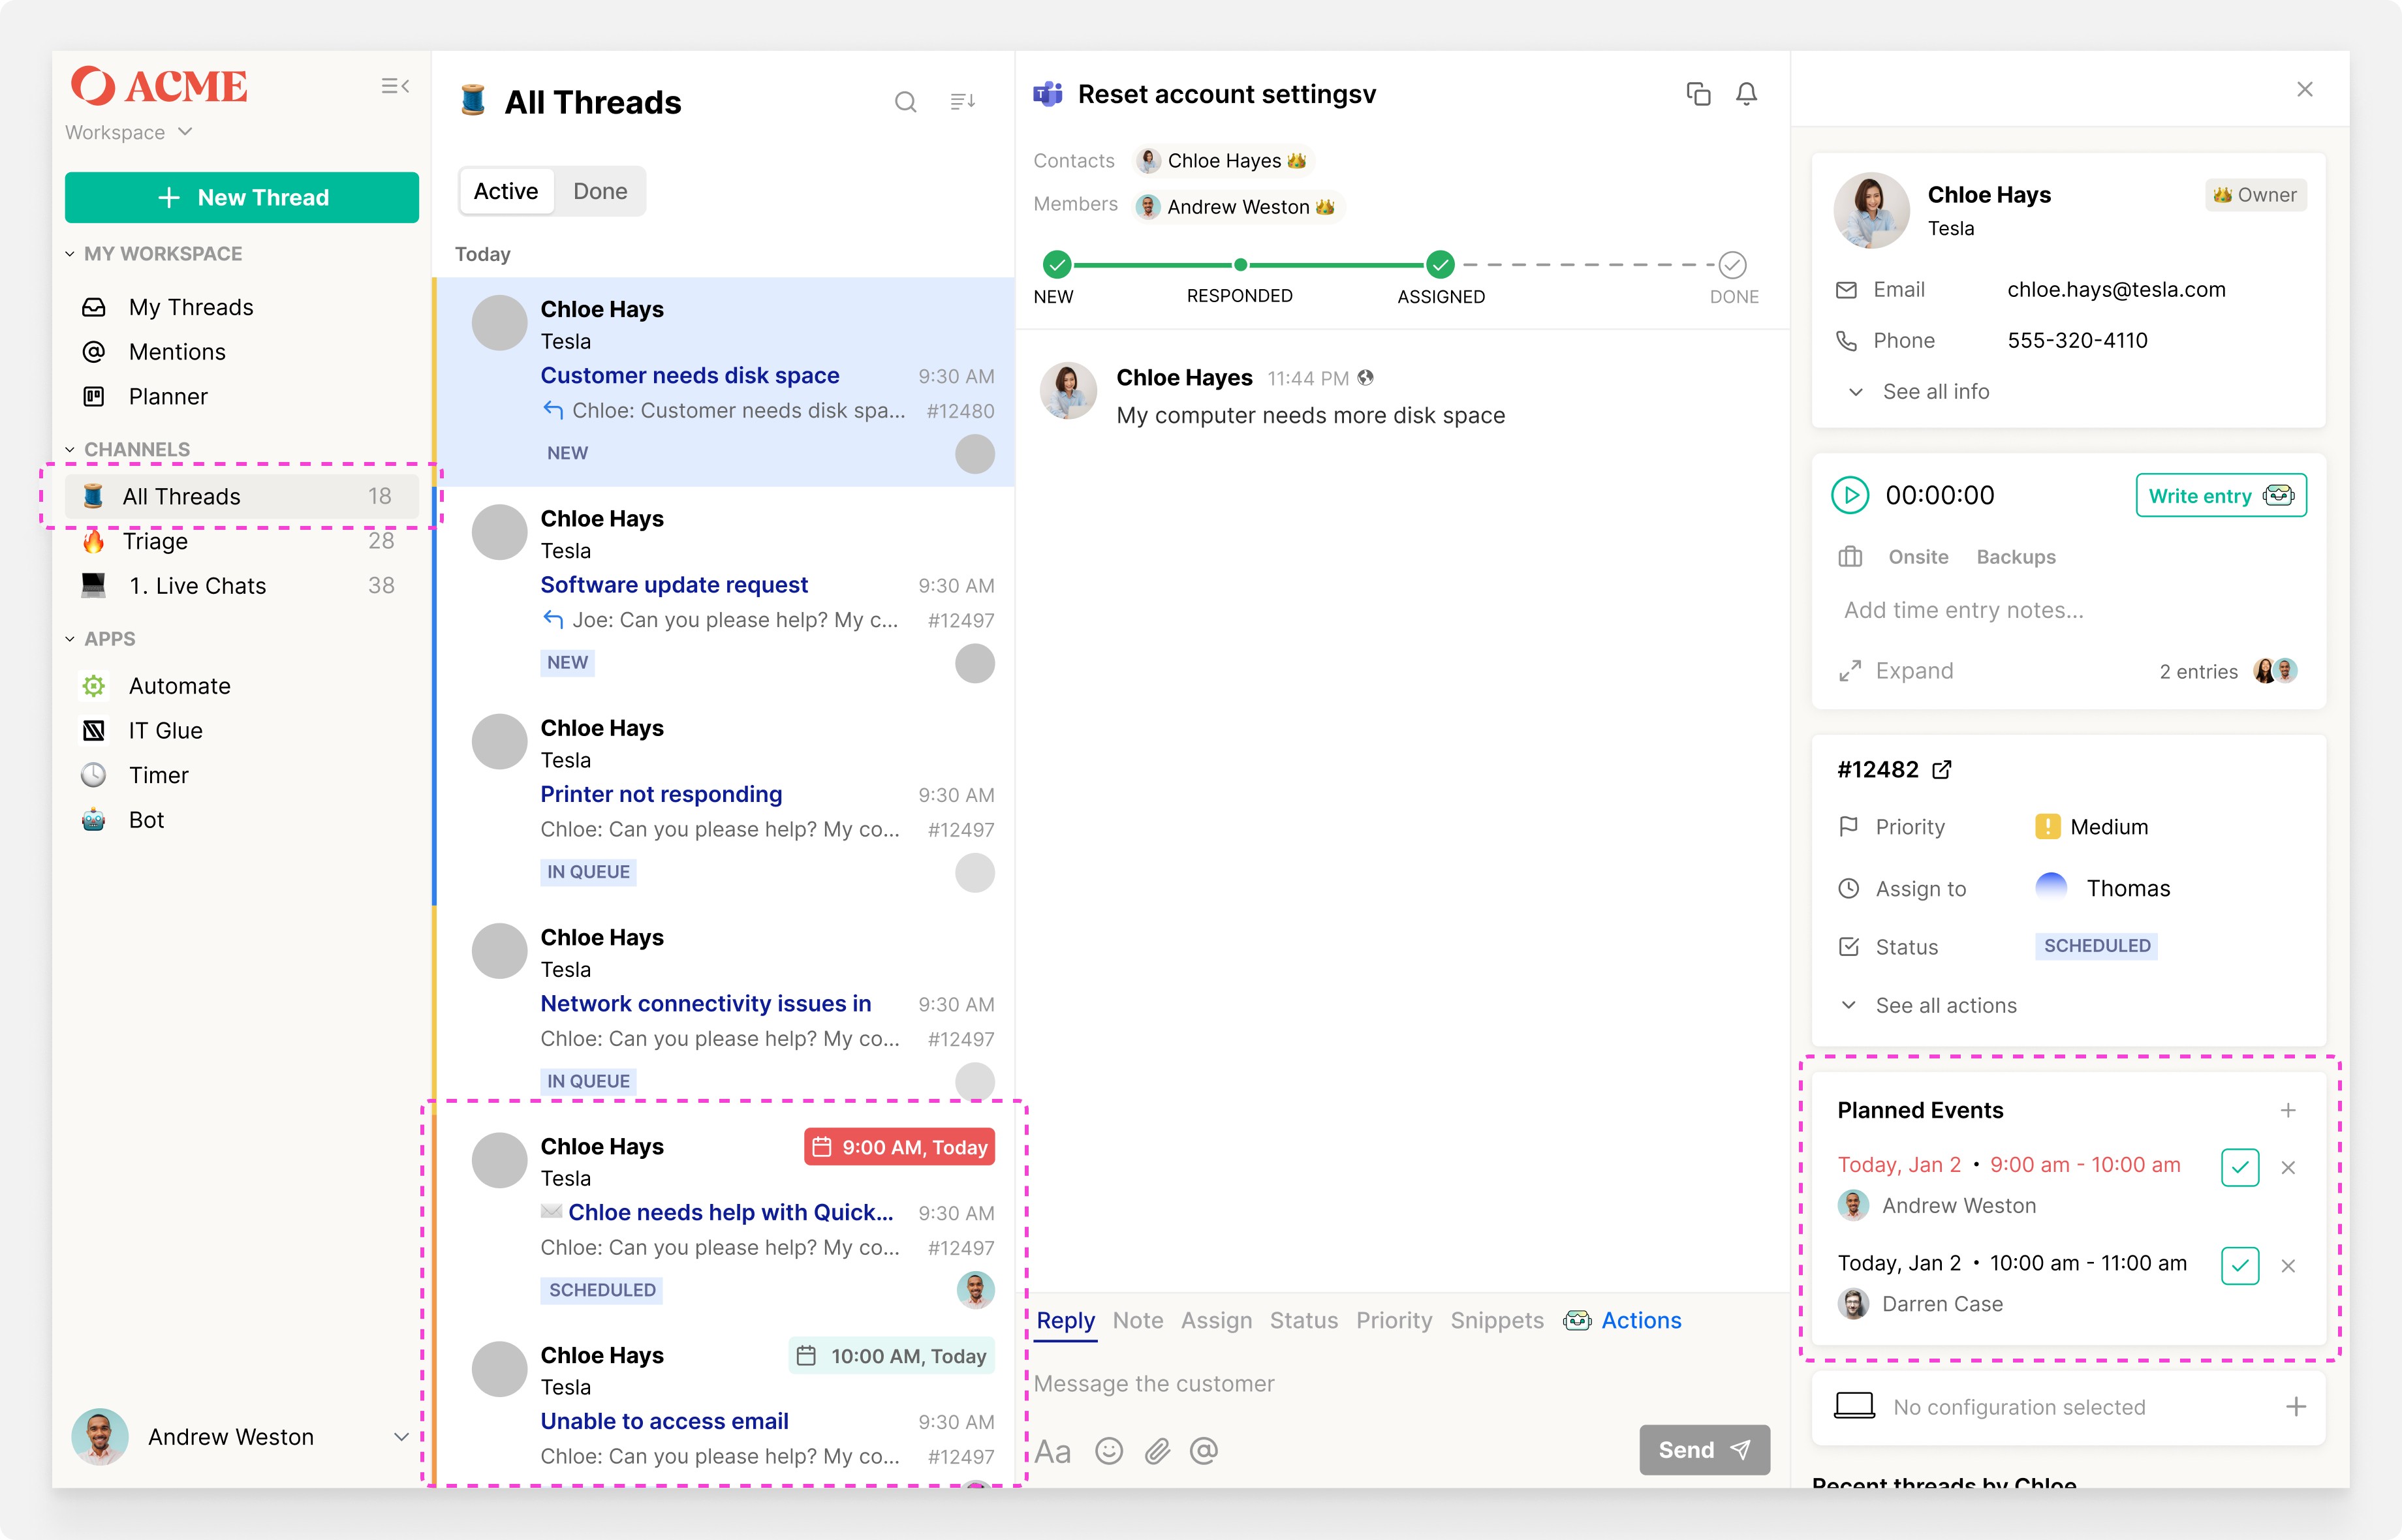Collapse the left sidebar icon

[x=395, y=87]
